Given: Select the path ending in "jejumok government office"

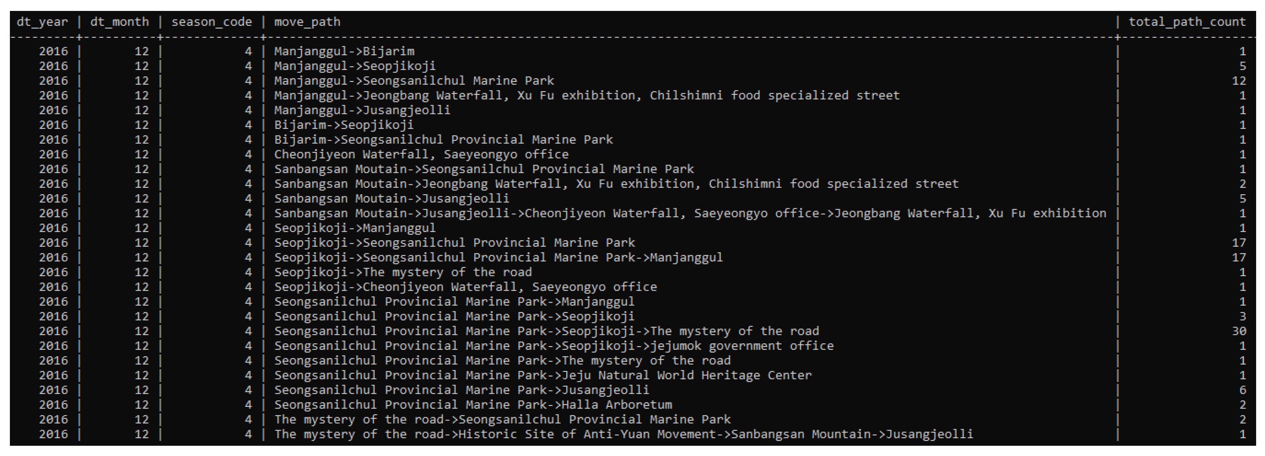Looking at the screenshot, I should (x=553, y=346).
